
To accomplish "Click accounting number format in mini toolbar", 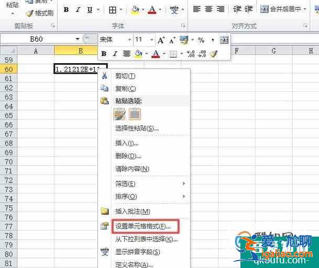I will 184,40.
